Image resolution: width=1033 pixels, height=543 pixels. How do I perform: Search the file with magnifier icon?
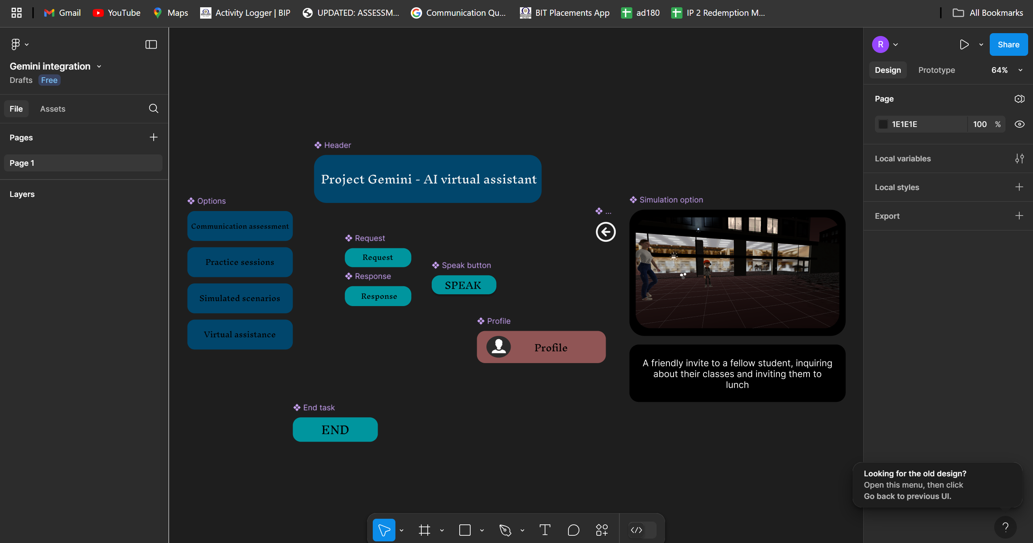153,108
